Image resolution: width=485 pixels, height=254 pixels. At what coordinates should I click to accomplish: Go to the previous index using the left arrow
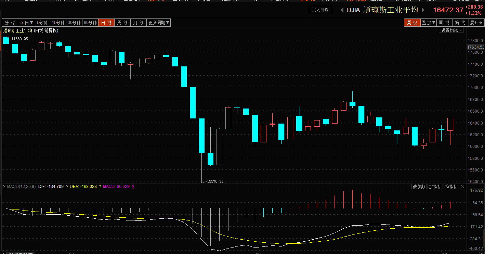click(342, 10)
